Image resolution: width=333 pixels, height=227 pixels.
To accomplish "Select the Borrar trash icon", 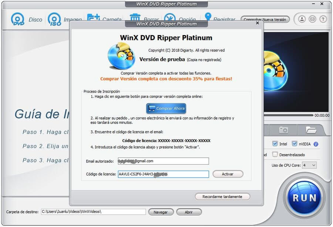I will click(x=135, y=17).
